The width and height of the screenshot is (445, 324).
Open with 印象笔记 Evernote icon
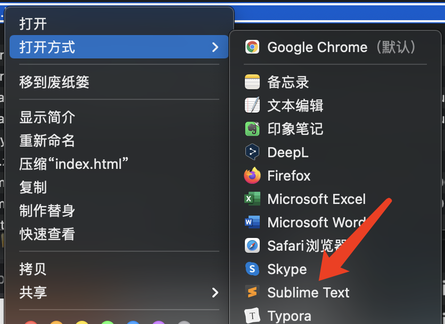pos(252,129)
